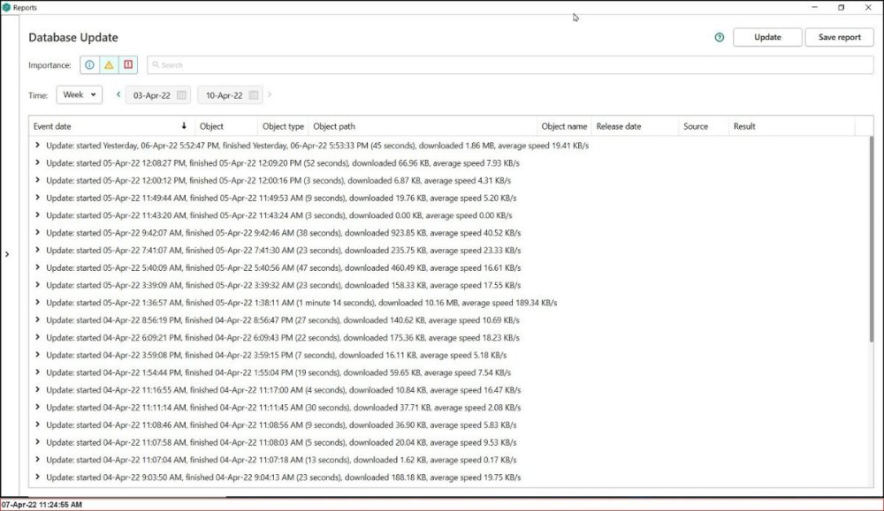Expand update started 05-Apr-22 1:36:57 AM
Viewport: 884px width, 511px height.
coord(37,302)
